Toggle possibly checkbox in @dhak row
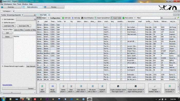The image size is (180, 101). point(121,51)
